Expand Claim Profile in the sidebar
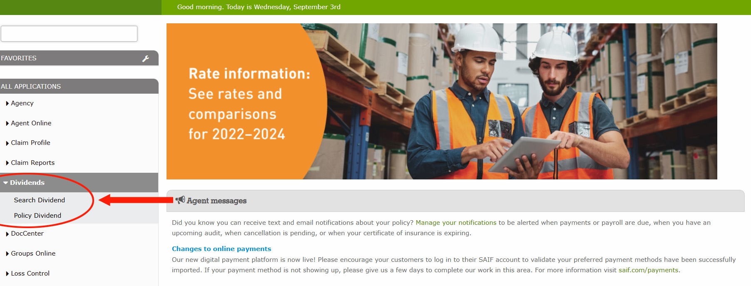The width and height of the screenshot is (751, 286). [x=30, y=143]
